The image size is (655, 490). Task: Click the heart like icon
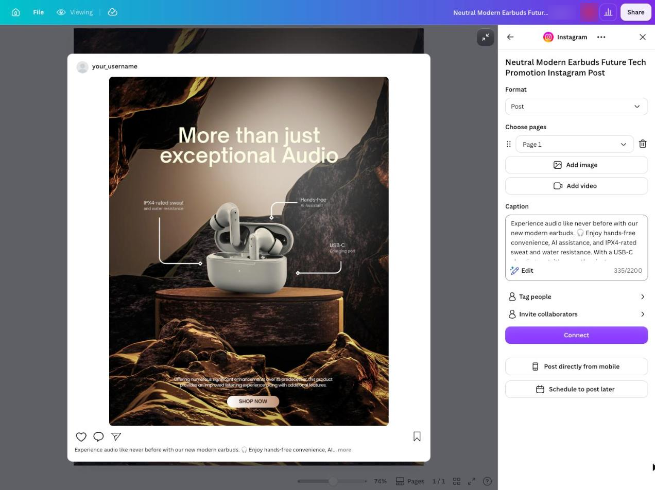(x=81, y=437)
